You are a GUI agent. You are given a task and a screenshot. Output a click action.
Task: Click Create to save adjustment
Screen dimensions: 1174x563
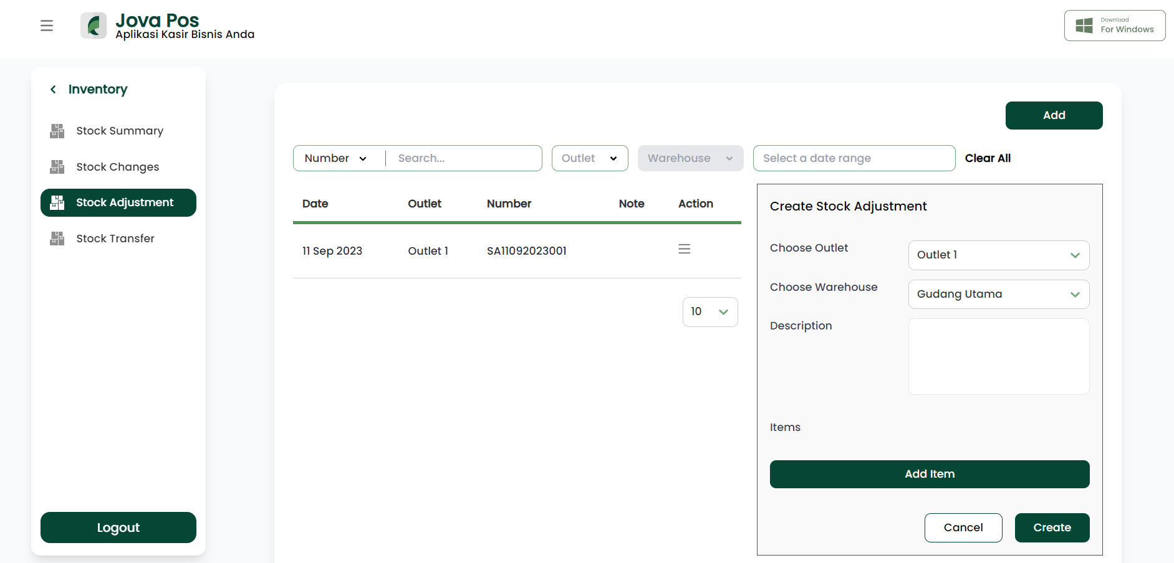point(1052,528)
